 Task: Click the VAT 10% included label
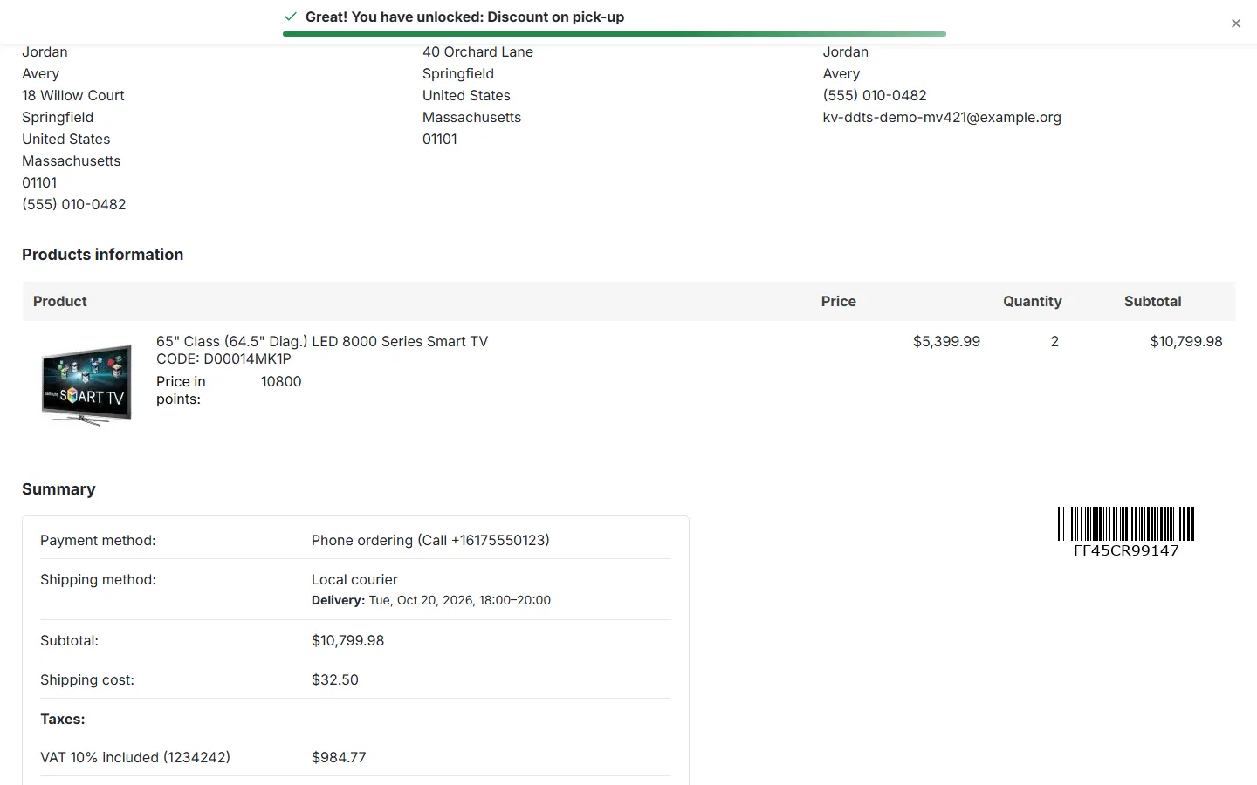[135, 757]
